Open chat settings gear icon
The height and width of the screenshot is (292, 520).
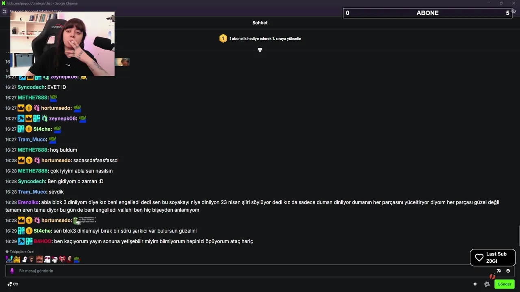pyautogui.click(x=475, y=284)
